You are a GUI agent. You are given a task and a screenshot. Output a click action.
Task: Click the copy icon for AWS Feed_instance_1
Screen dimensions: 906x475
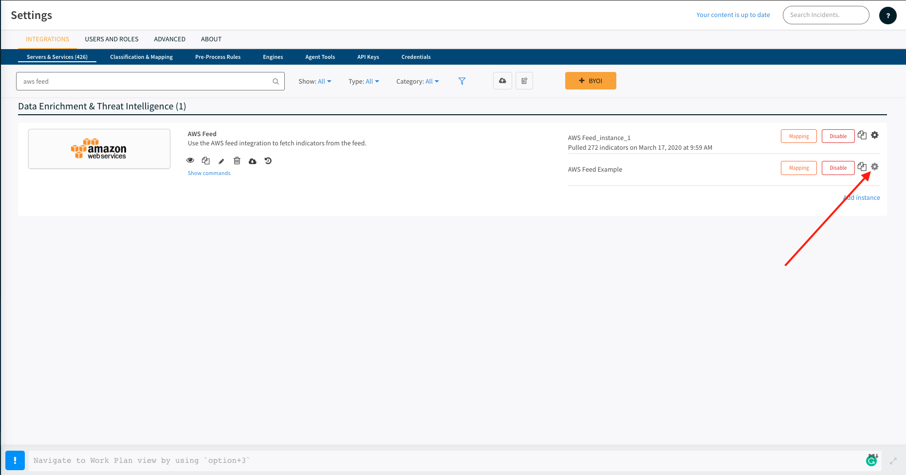pos(862,135)
